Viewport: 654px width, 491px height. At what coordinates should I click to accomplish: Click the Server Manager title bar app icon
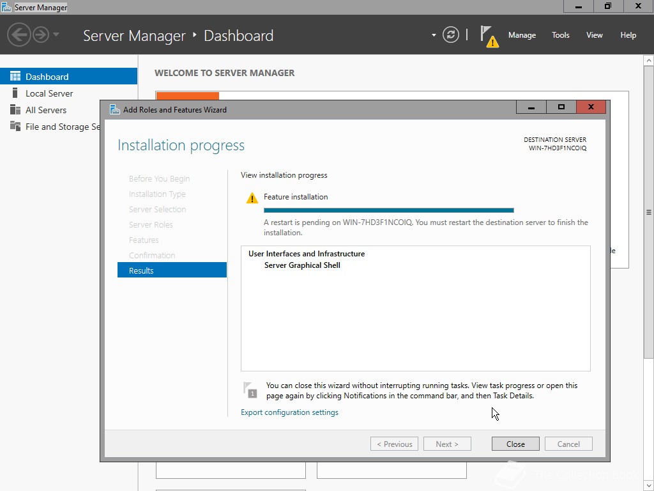click(6, 7)
